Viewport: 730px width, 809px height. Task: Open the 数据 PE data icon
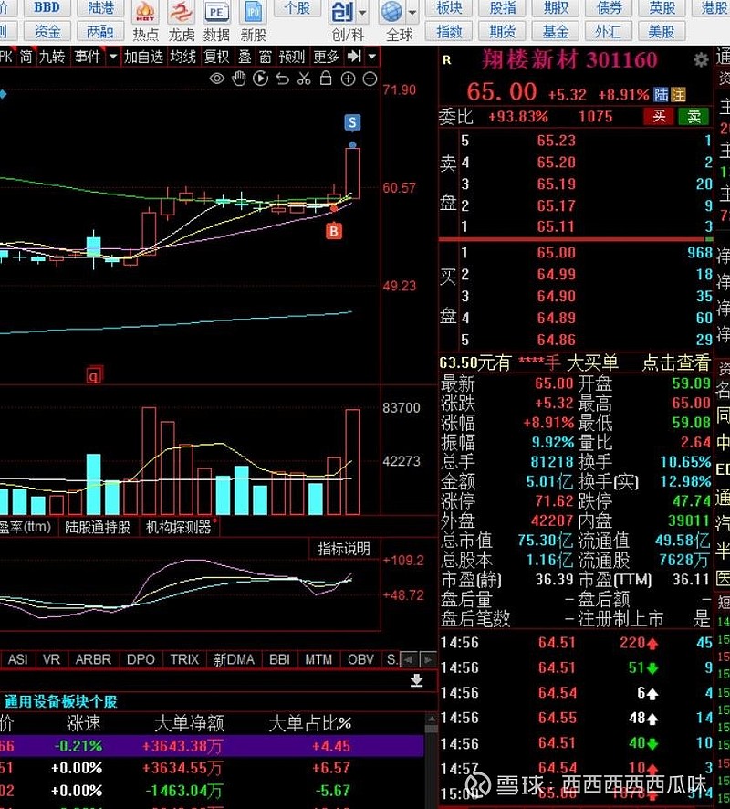216,22
